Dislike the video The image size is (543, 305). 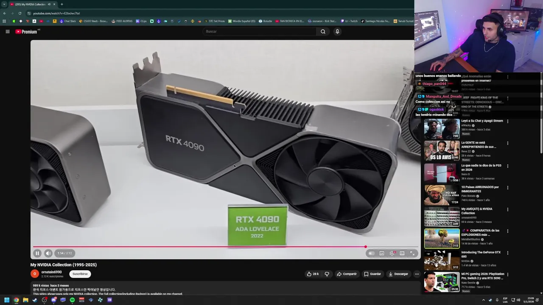click(x=327, y=274)
